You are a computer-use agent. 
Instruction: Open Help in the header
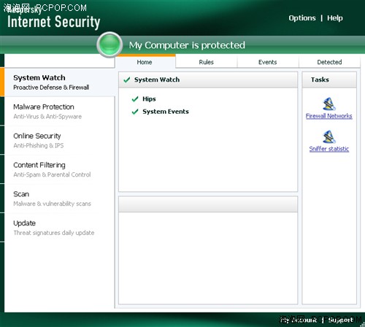coord(335,18)
